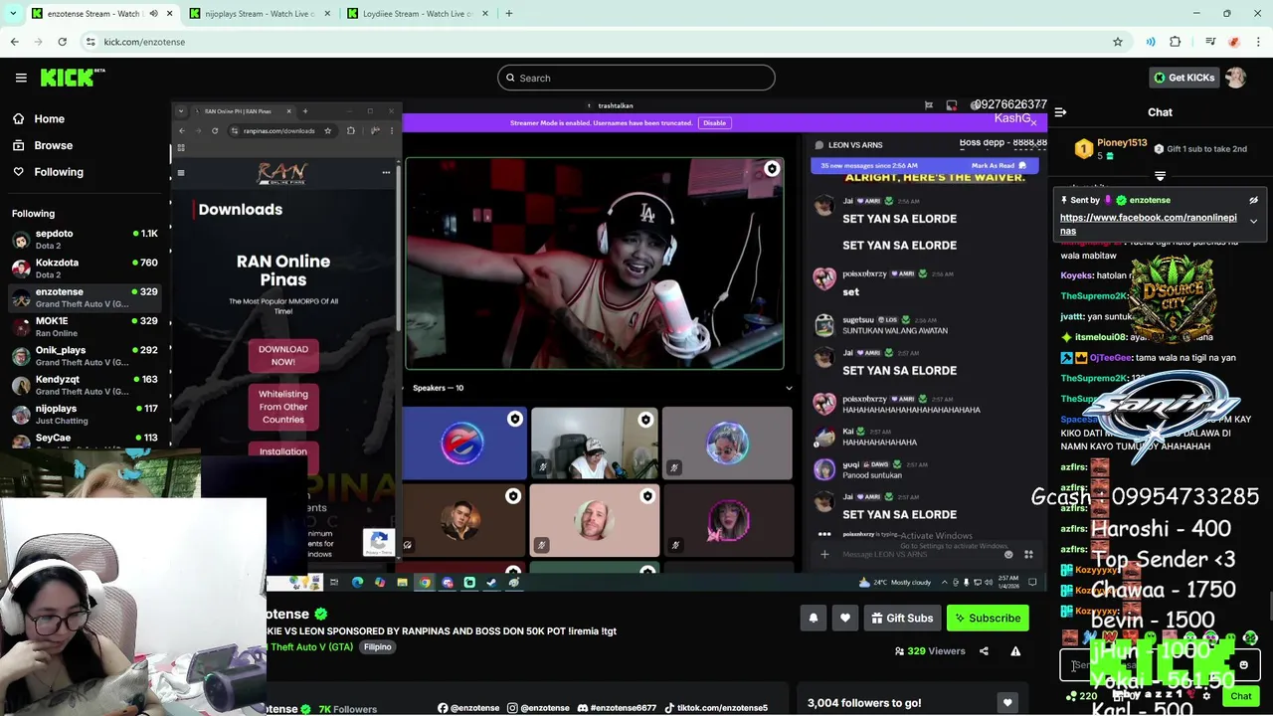The width and height of the screenshot is (1273, 716).
Task: Click the Chrome profile avatar in toolbar
Action: tap(1234, 42)
